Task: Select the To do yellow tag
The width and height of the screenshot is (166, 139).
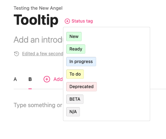Action: pyautogui.click(x=75, y=74)
